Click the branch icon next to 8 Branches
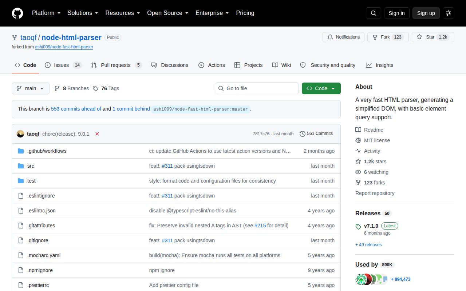This screenshot has height=291, width=466. point(57,88)
